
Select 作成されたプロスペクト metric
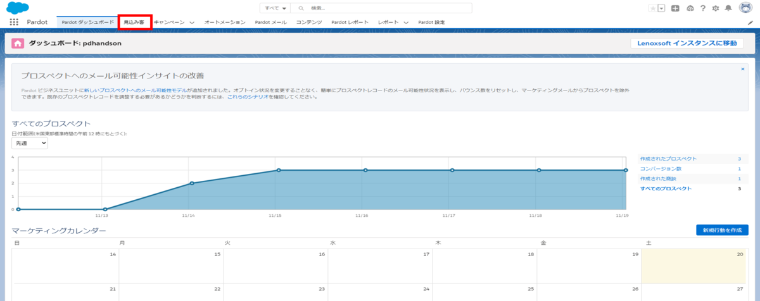pyautogui.click(x=668, y=158)
